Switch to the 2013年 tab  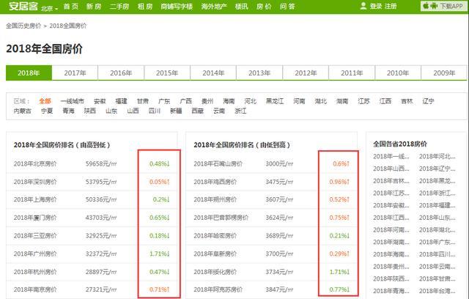coord(259,73)
